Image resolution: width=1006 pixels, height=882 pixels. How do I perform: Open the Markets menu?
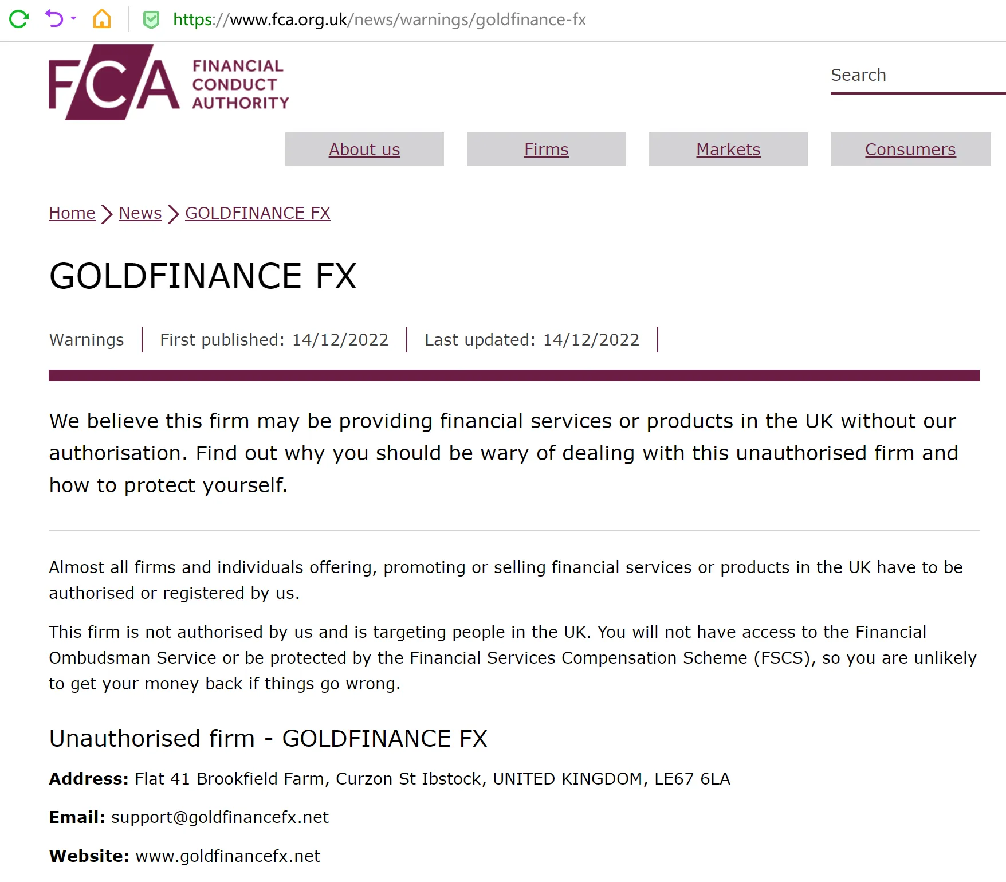click(x=729, y=149)
